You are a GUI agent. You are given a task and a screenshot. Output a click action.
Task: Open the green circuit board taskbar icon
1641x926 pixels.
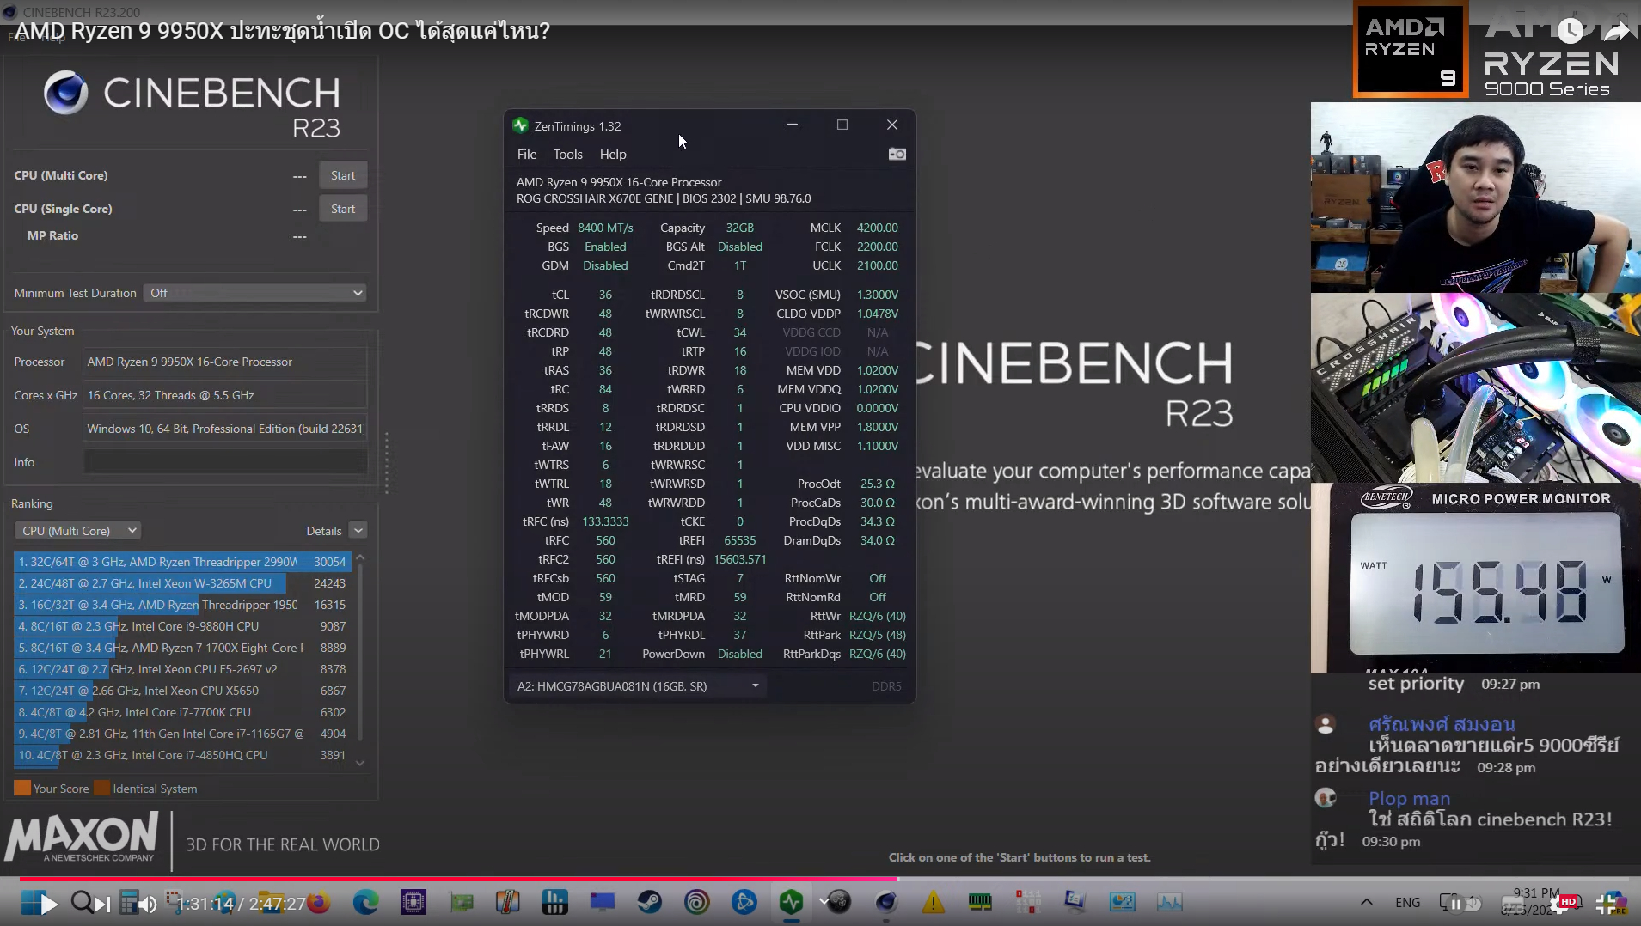tap(462, 902)
